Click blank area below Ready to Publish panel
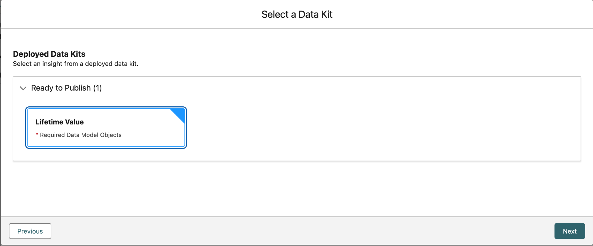 pyautogui.click(x=290, y=188)
